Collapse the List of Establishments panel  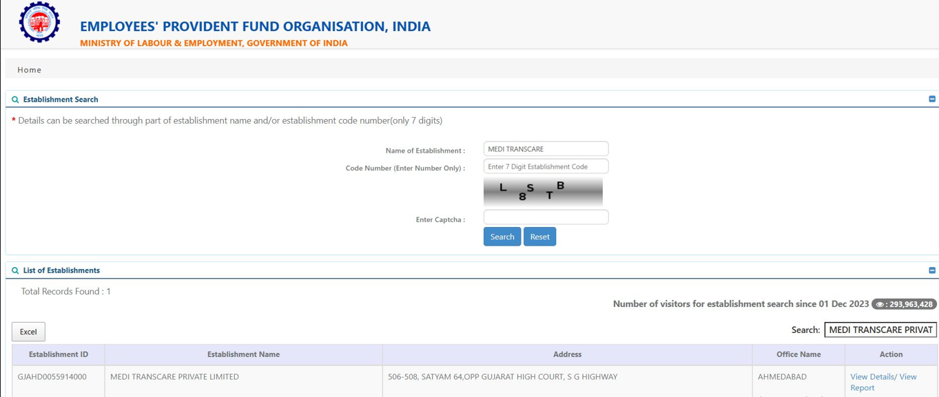[931, 270]
